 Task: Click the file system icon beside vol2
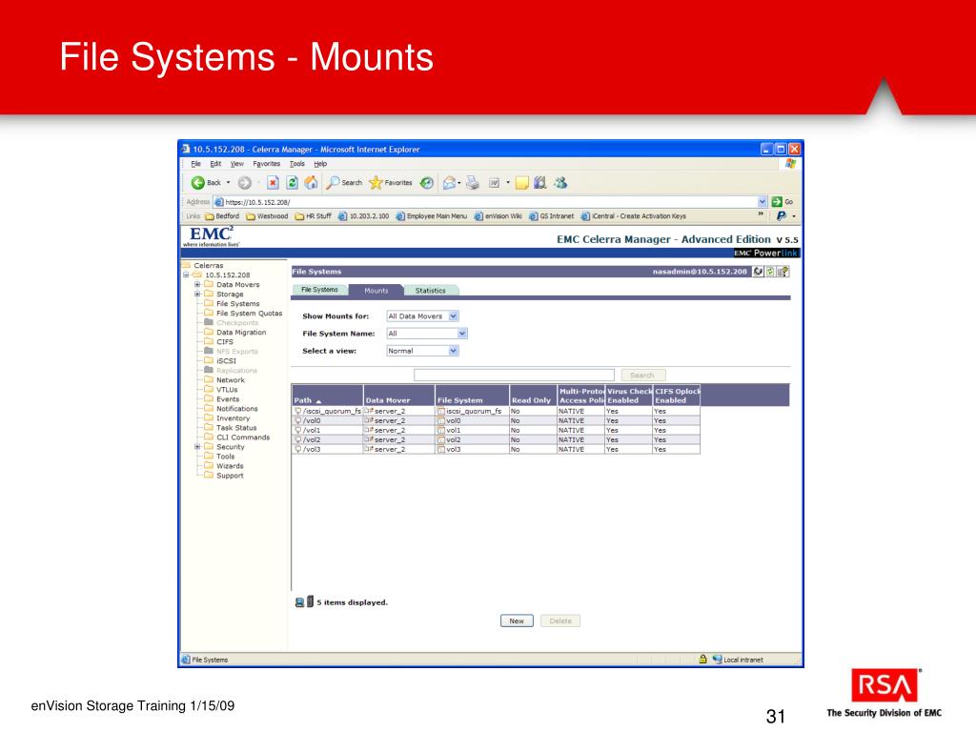click(440, 439)
